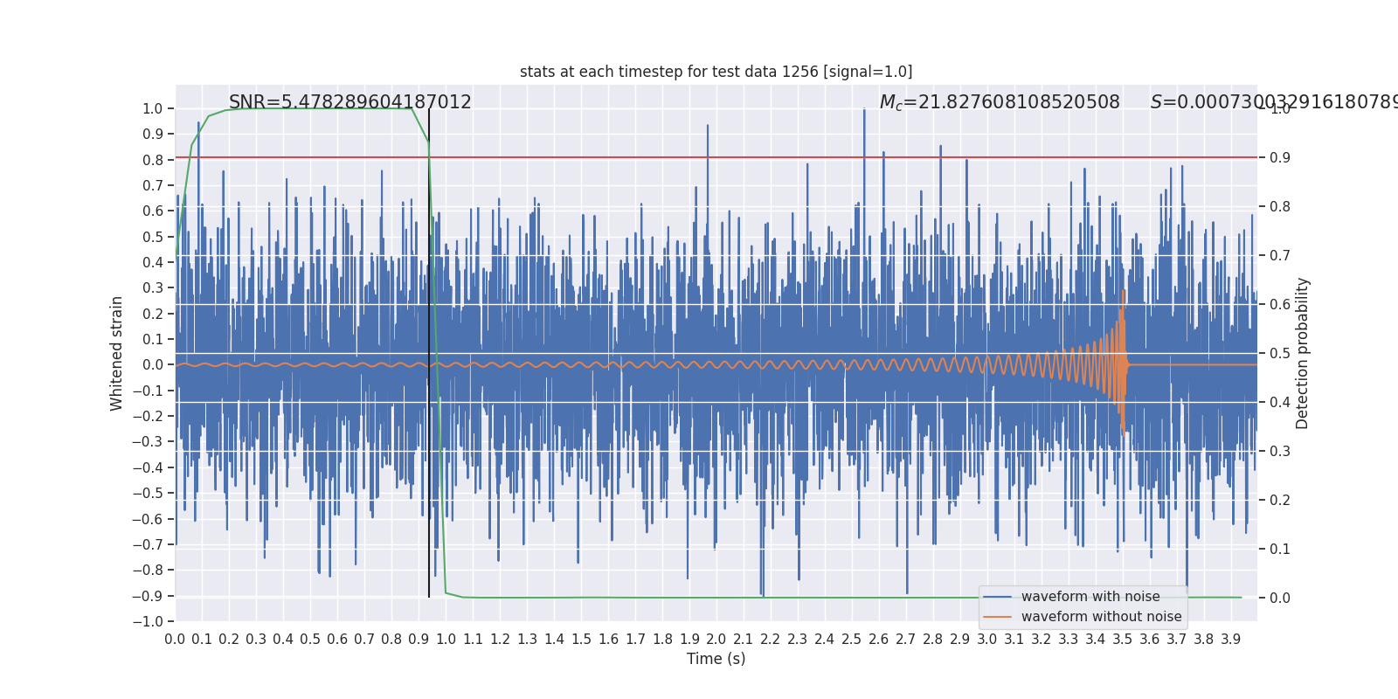
Task: Click the black vertical marker line
Action: pyautogui.click(x=429, y=353)
